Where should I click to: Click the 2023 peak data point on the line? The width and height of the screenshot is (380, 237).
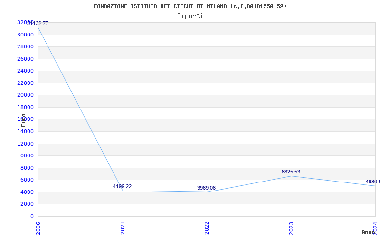pyautogui.click(x=291, y=176)
